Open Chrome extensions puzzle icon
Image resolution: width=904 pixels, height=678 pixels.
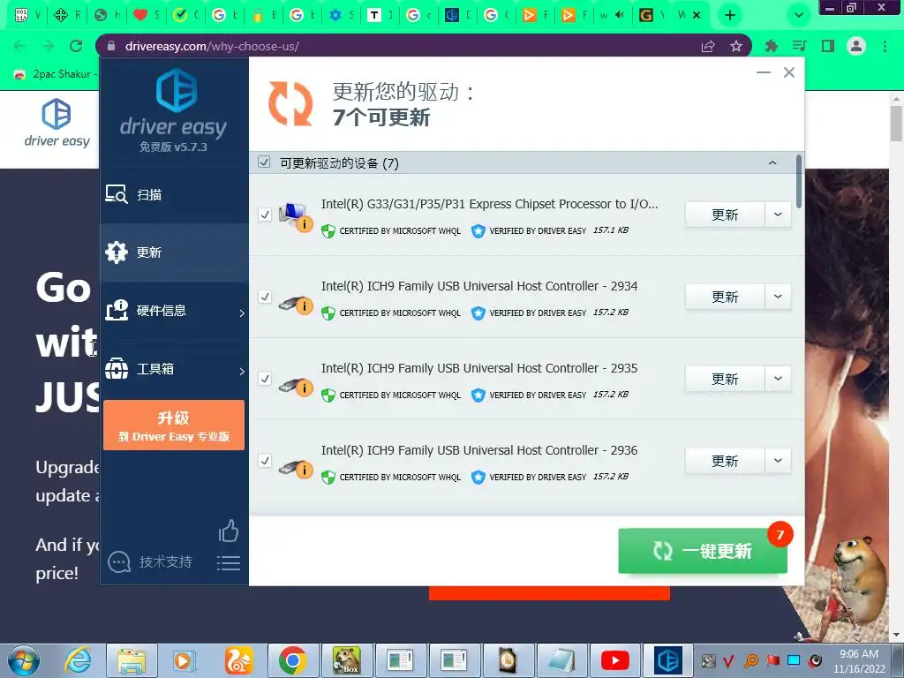[772, 46]
